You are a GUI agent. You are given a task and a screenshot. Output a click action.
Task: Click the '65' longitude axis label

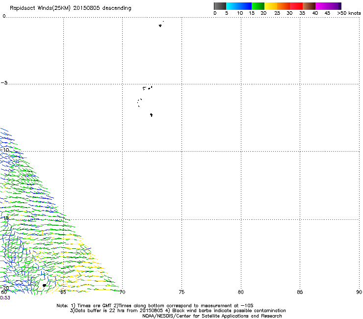point(63,292)
